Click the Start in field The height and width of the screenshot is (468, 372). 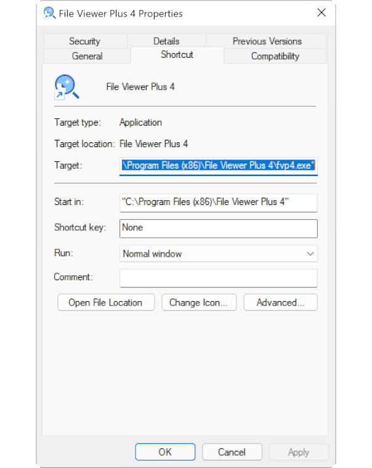(218, 203)
